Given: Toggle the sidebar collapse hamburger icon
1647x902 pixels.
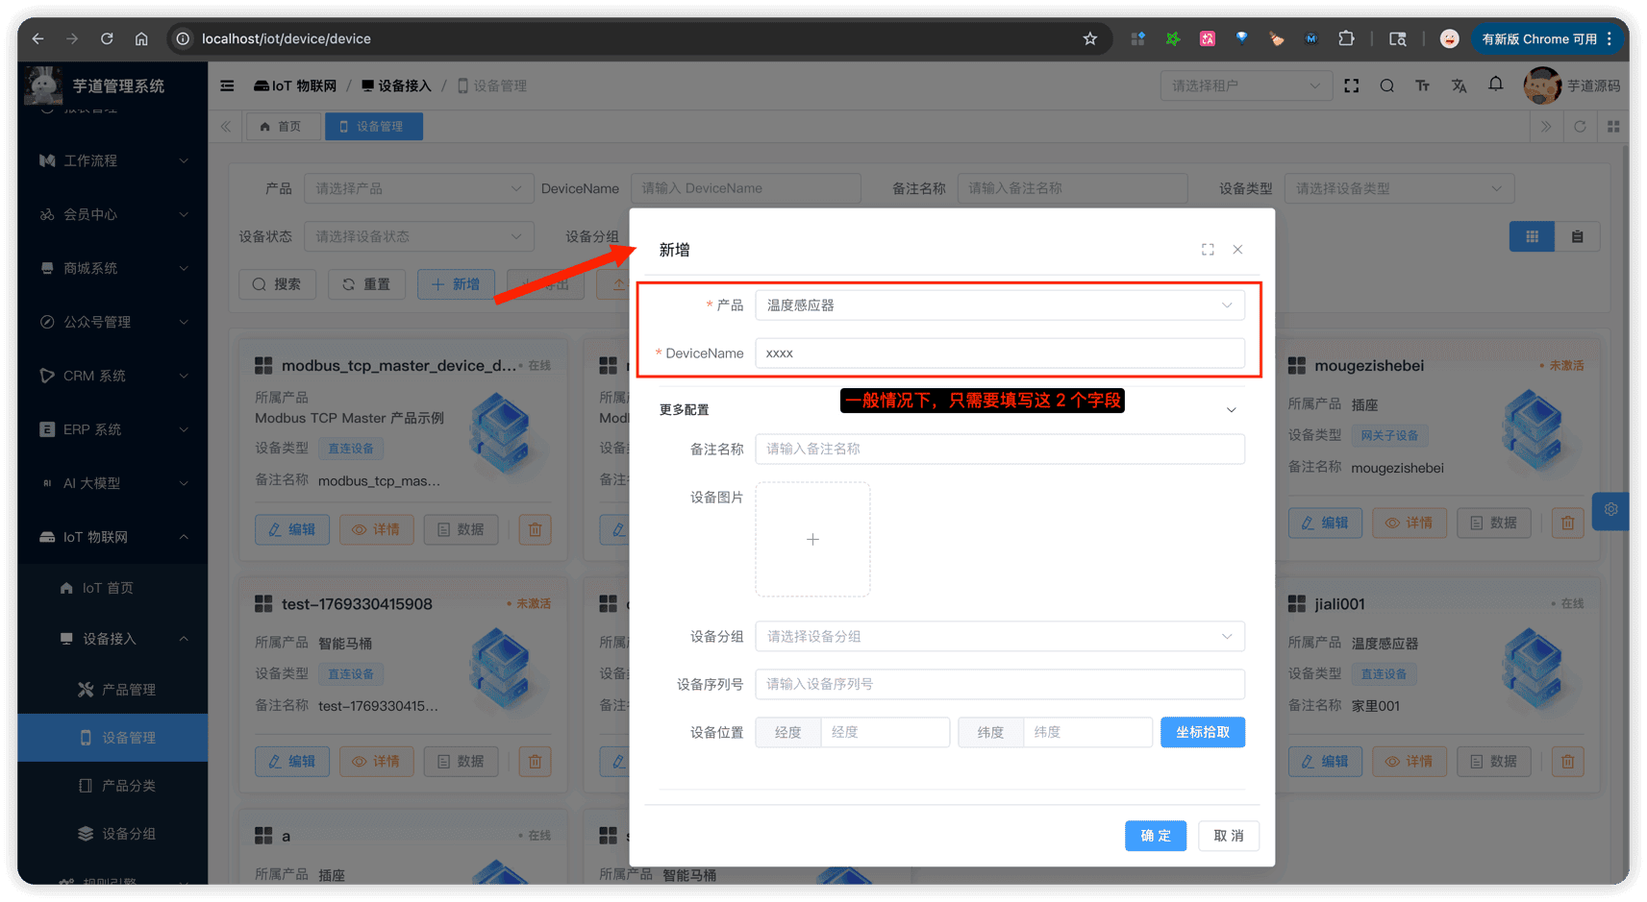Looking at the screenshot, I should [x=227, y=85].
